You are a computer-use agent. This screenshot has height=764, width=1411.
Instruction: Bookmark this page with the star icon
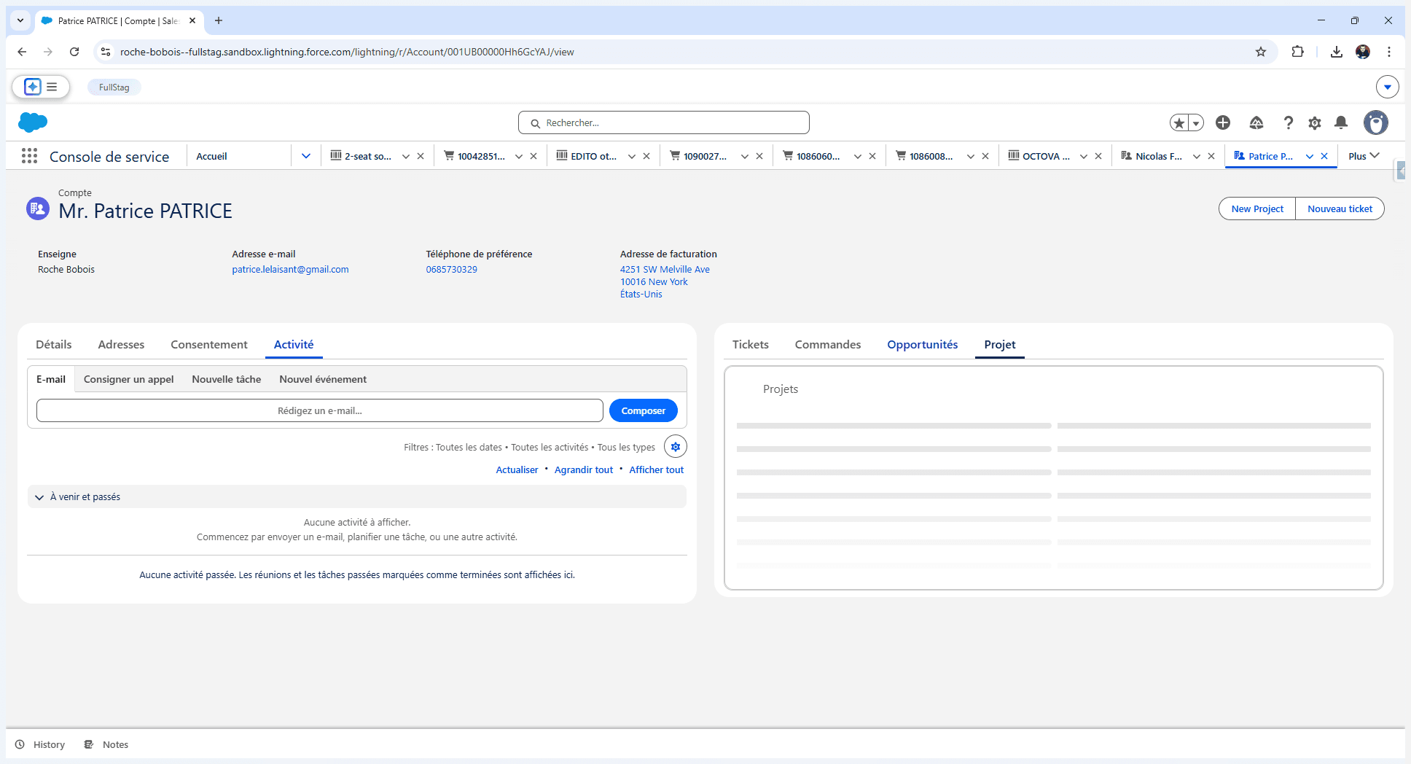tap(1261, 52)
